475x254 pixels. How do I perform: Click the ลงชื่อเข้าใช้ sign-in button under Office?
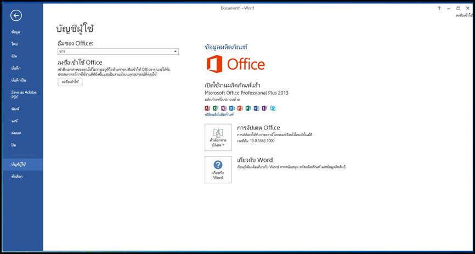click(70, 82)
